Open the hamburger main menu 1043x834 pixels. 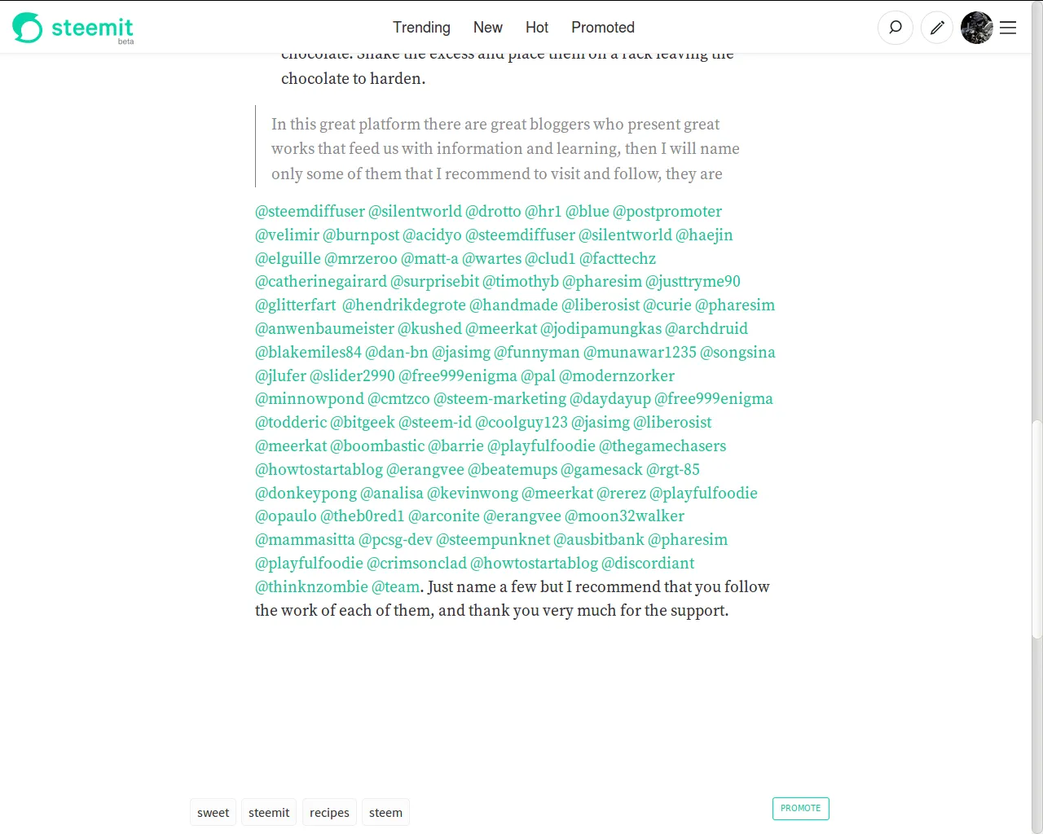point(1008,28)
